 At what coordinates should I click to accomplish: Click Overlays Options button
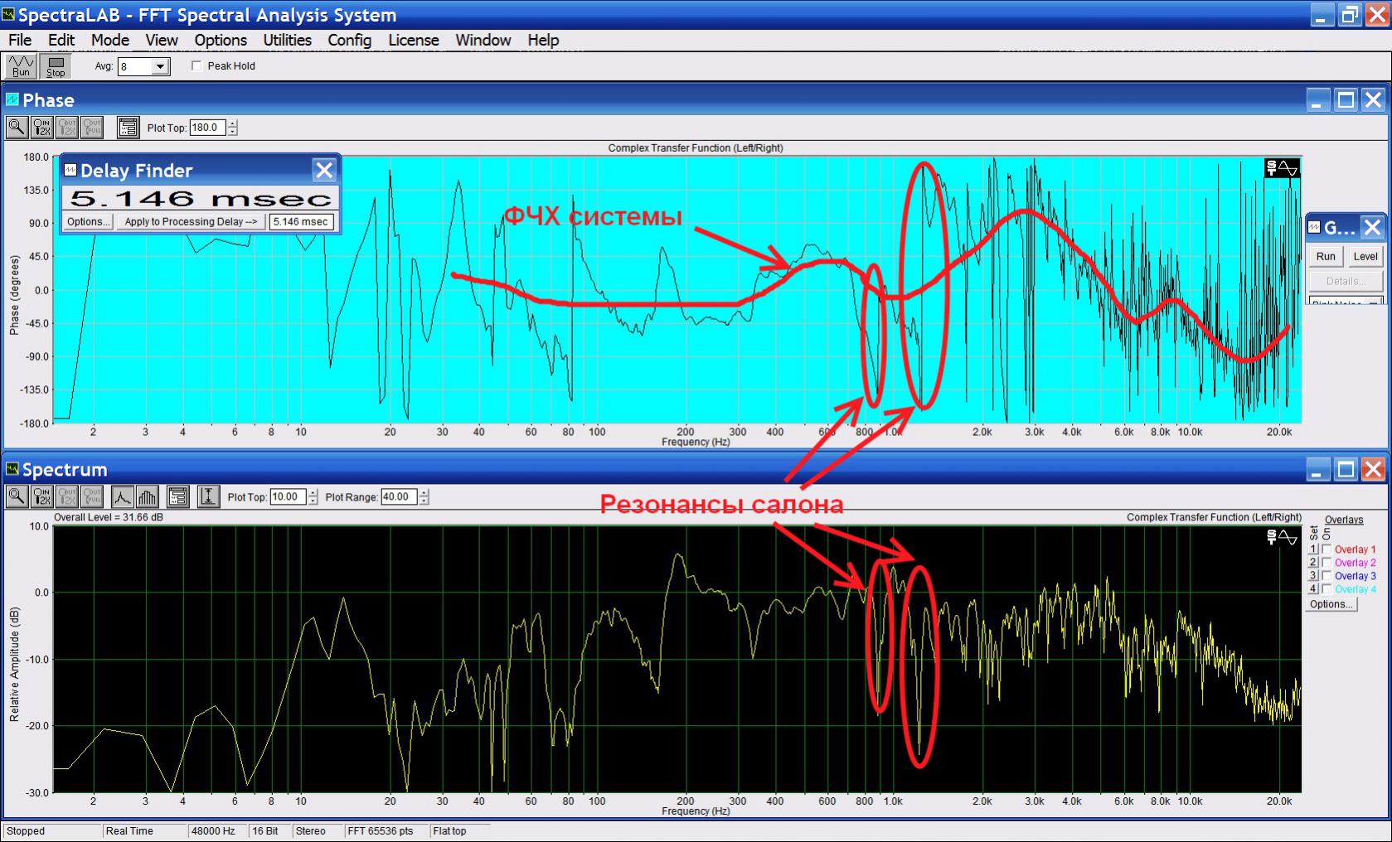[1331, 604]
